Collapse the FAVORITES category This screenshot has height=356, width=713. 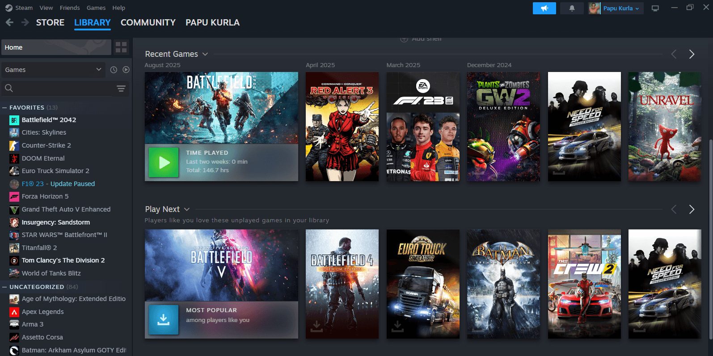tap(4, 108)
